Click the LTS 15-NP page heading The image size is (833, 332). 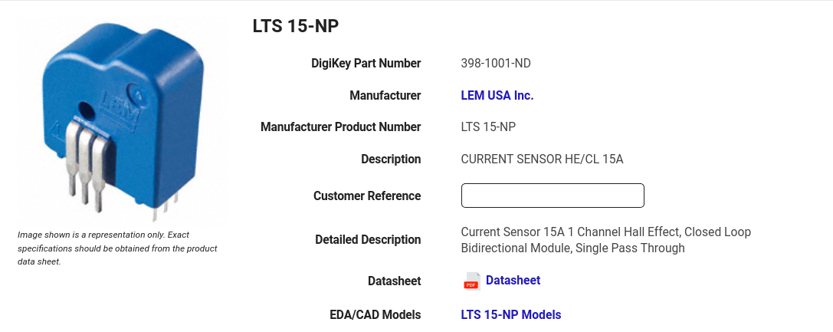click(295, 26)
